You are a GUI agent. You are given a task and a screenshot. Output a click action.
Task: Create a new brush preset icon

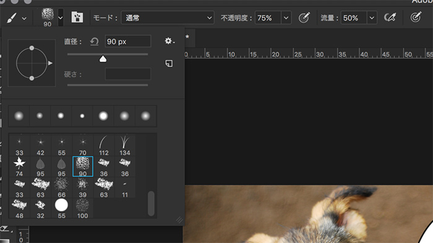169,64
